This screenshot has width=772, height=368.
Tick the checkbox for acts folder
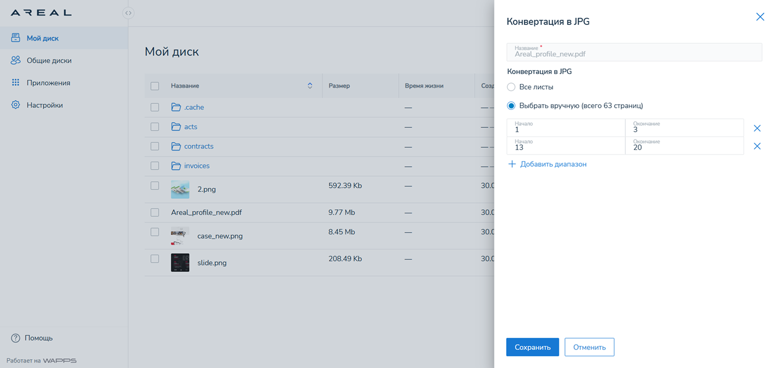click(155, 127)
